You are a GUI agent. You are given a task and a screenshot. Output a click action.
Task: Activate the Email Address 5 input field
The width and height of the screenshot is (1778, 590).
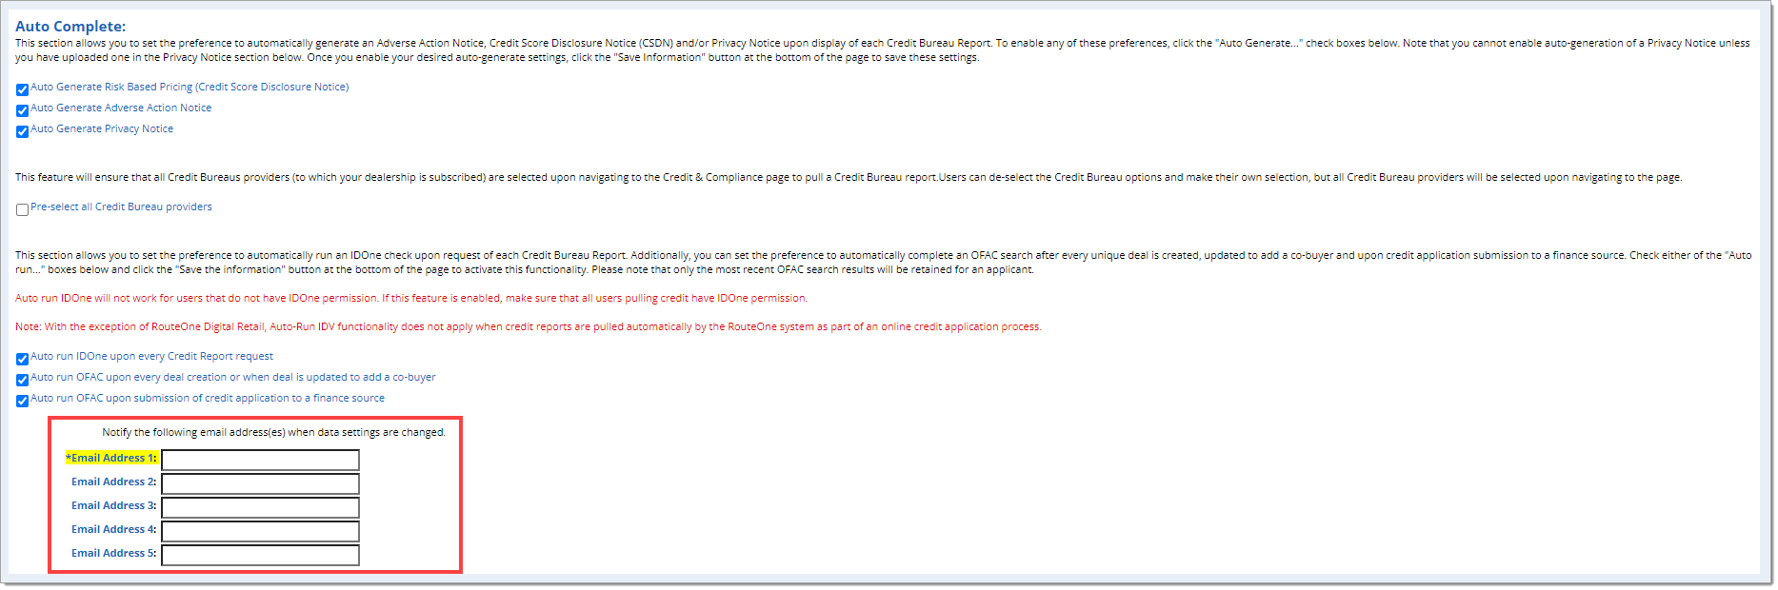260,555
